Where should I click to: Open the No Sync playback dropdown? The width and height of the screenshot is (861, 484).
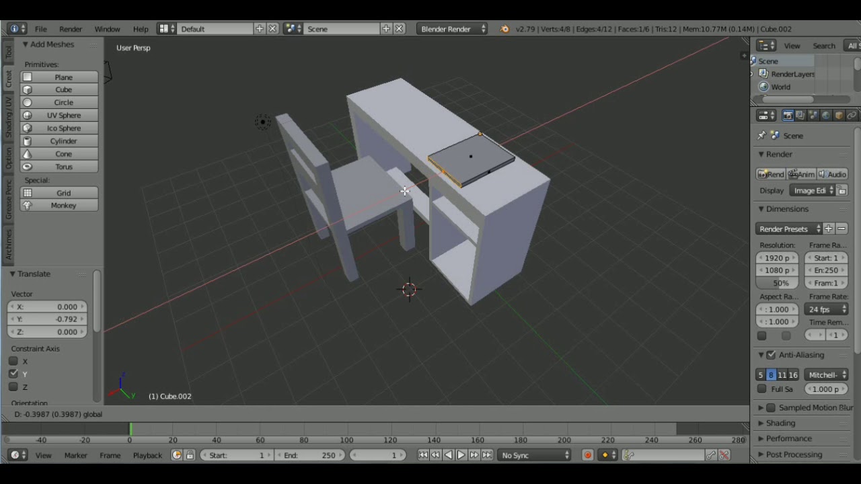pos(535,455)
